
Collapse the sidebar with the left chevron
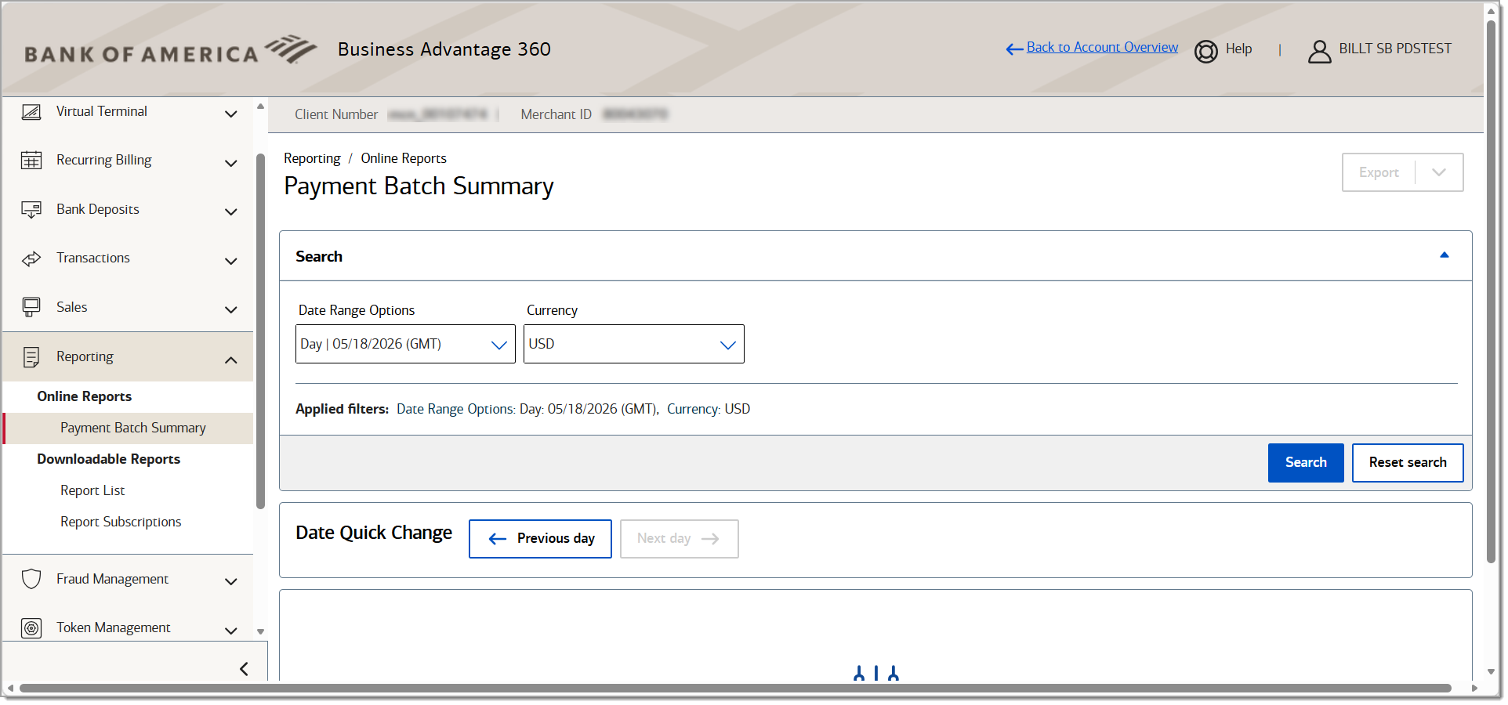point(244,668)
